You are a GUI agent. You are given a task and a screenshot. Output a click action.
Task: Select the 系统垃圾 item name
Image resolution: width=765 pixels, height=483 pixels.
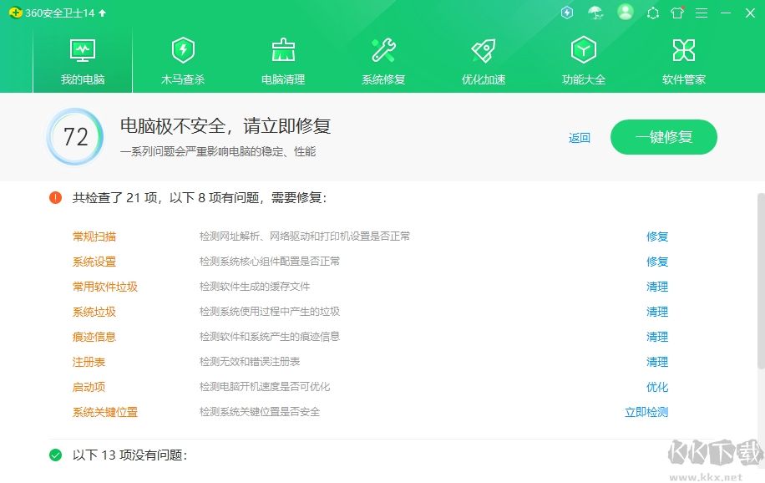(94, 312)
